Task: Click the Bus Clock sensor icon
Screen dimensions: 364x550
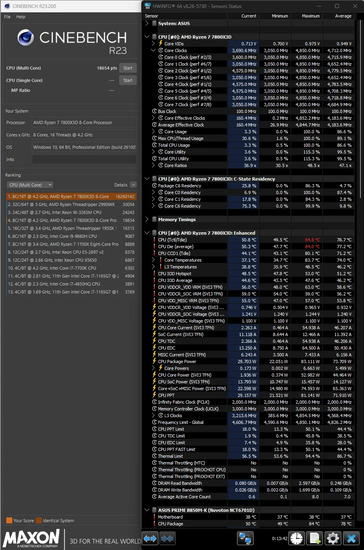Action: (x=154, y=111)
